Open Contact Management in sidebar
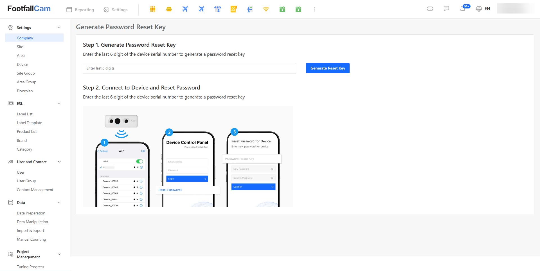The image size is (540, 271). [x=35, y=190]
